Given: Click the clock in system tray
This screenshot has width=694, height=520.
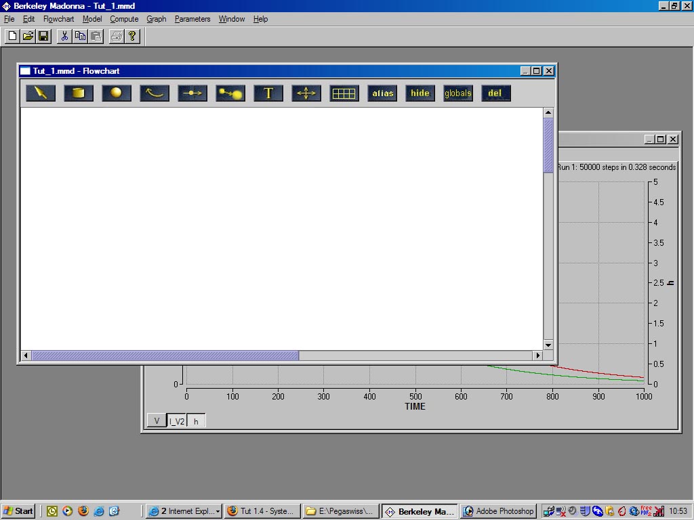Looking at the screenshot, I should [x=678, y=511].
